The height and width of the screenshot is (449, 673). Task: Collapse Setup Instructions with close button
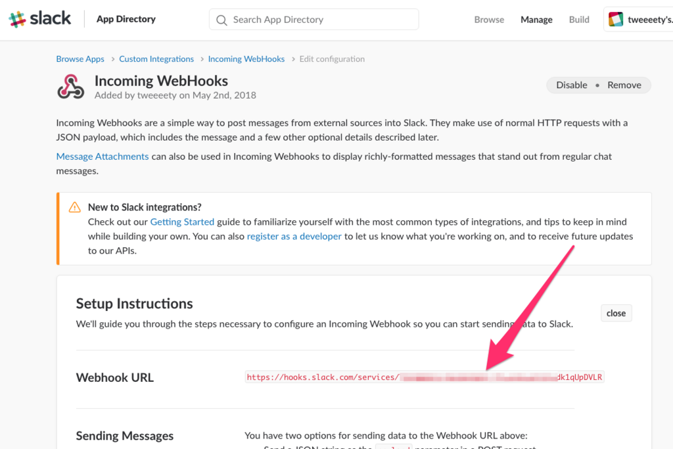pos(616,314)
